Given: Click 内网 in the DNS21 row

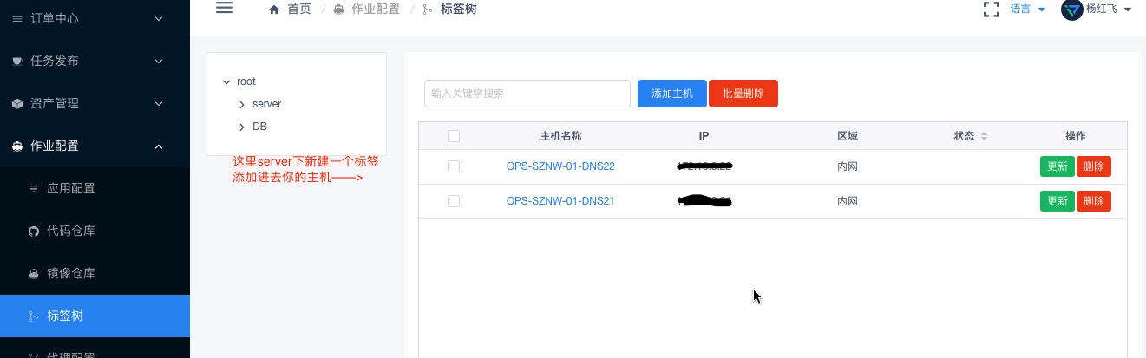Looking at the screenshot, I should 848,201.
